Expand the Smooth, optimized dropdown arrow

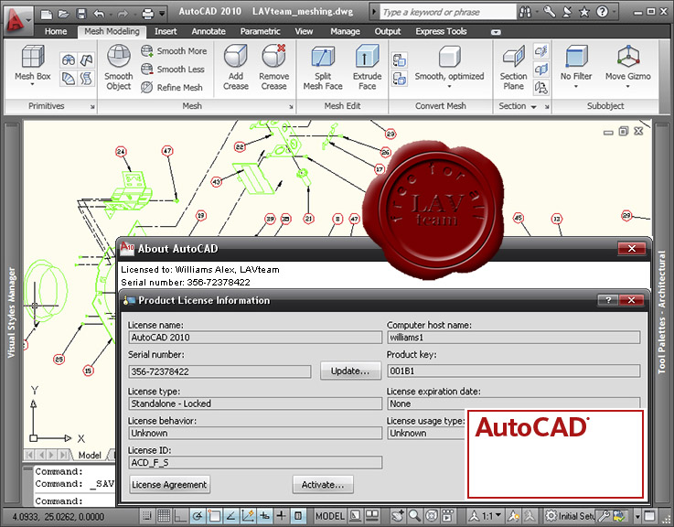[449, 87]
